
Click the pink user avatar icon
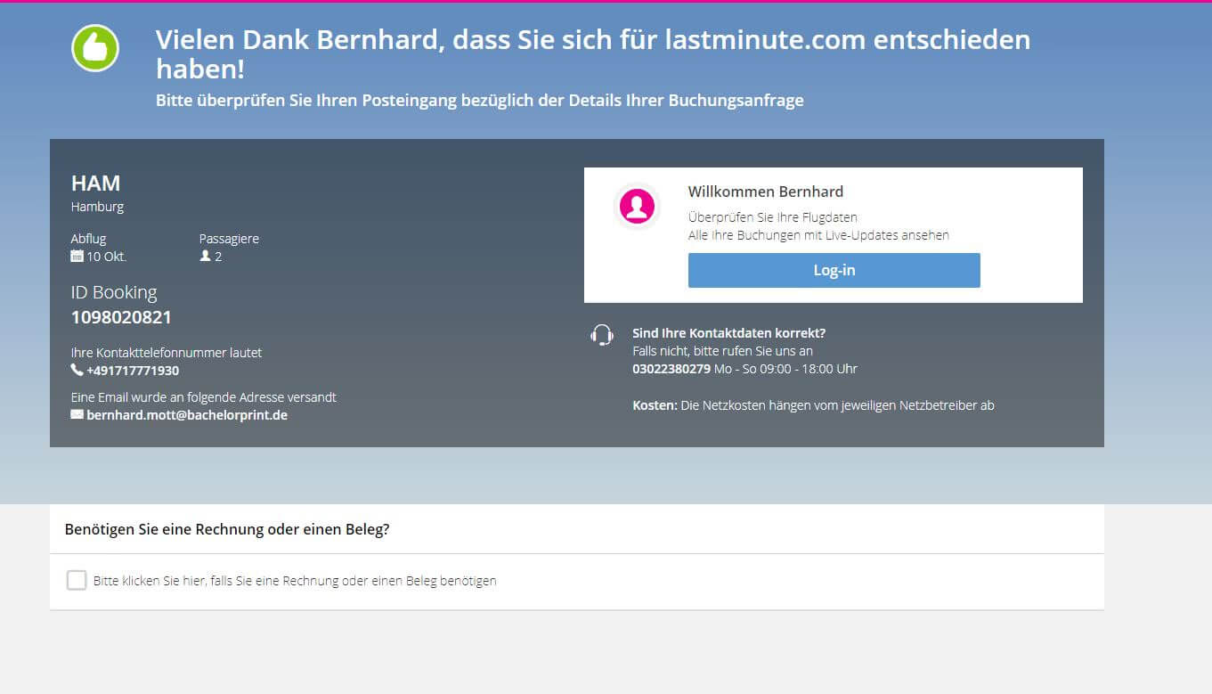(637, 207)
